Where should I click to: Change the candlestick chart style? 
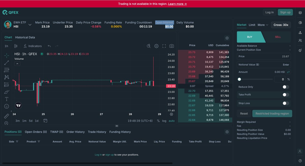(x=16, y=46)
